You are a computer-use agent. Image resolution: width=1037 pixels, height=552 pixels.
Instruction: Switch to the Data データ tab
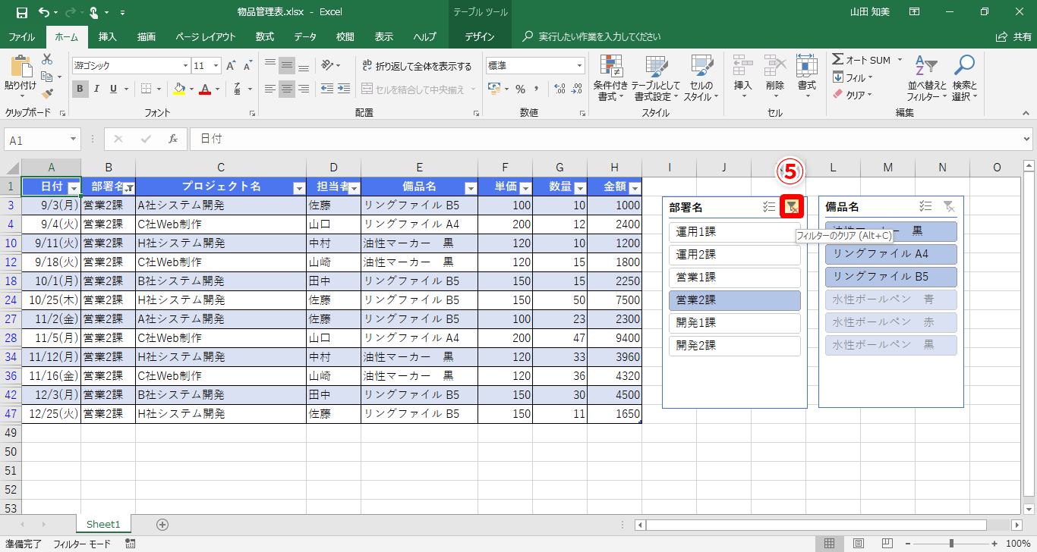(305, 36)
